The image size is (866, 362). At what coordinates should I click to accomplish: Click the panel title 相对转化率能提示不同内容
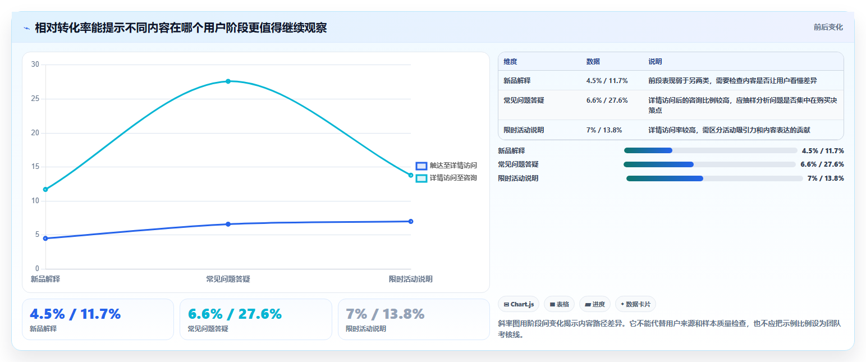tap(181, 28)
